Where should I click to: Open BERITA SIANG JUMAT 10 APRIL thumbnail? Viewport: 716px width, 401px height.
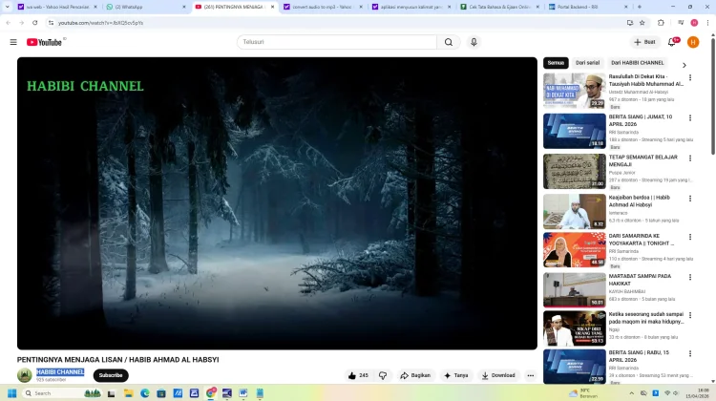pos(575,131)
